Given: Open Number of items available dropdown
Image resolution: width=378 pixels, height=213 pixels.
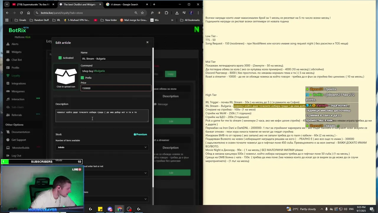Looking at the screenshot, I should click(102, 147).
